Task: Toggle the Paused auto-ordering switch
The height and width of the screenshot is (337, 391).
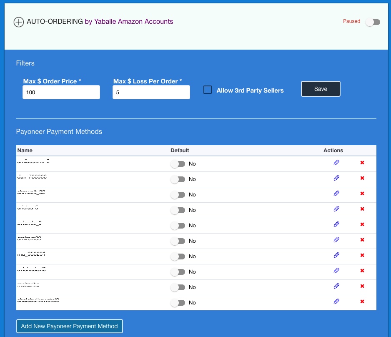Action: coord(373,22)
